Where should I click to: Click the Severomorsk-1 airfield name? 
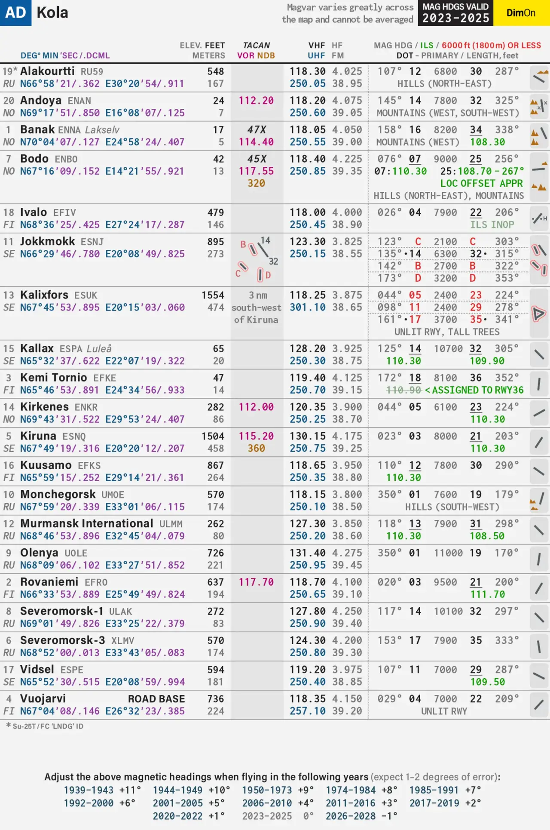(61, 611)
